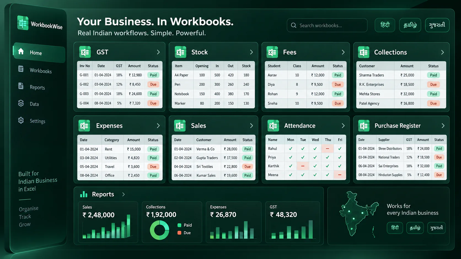Click the Excel icon on Collections card
The height and width of the screenshot is (259, 461).
[364, 52]
